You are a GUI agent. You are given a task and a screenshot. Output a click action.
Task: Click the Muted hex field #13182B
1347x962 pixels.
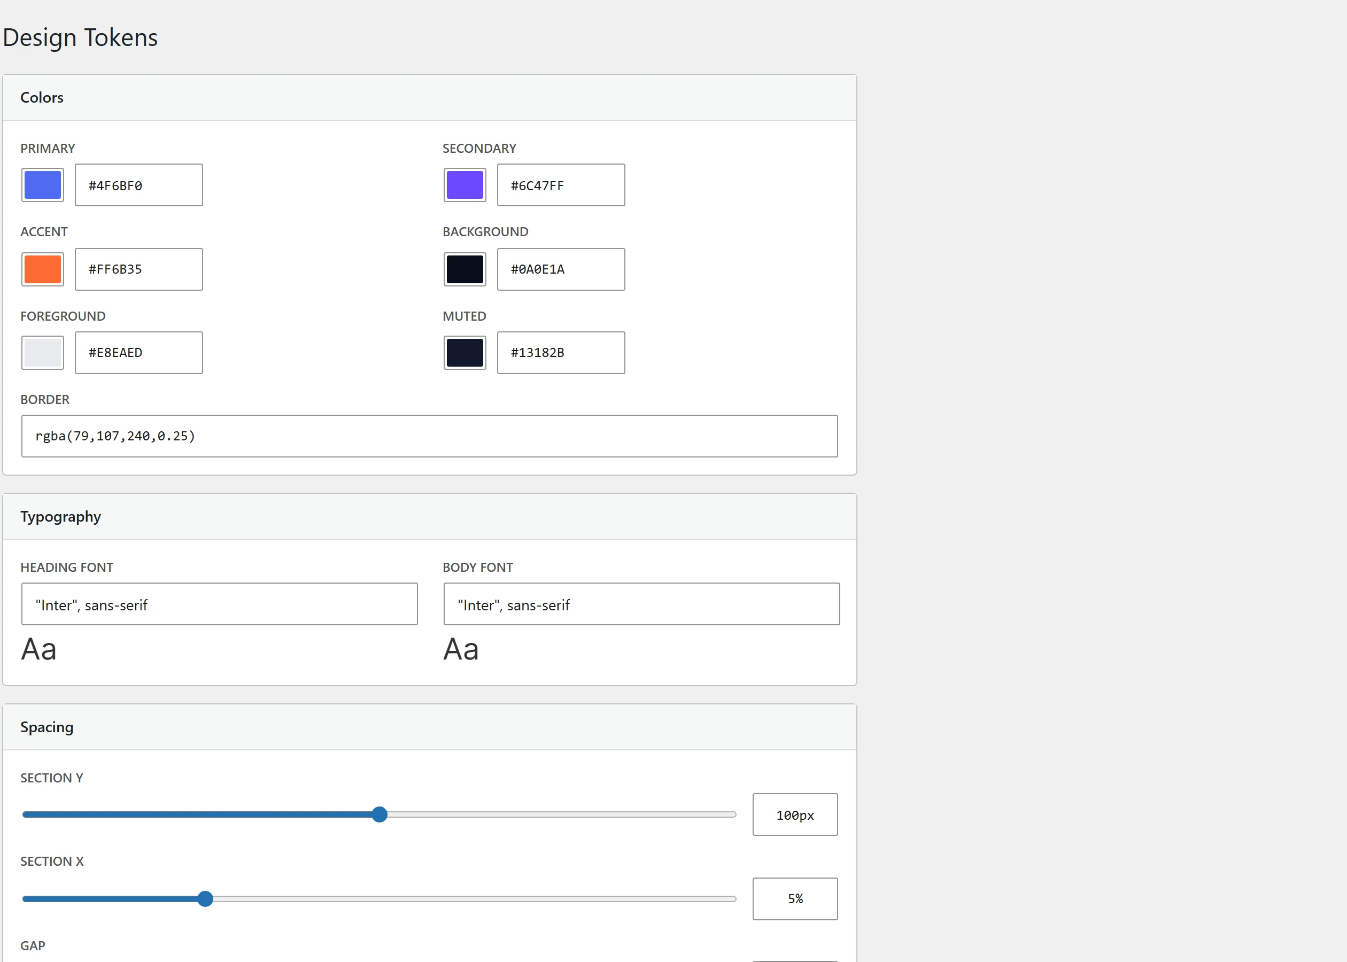[x=561, y=352]
